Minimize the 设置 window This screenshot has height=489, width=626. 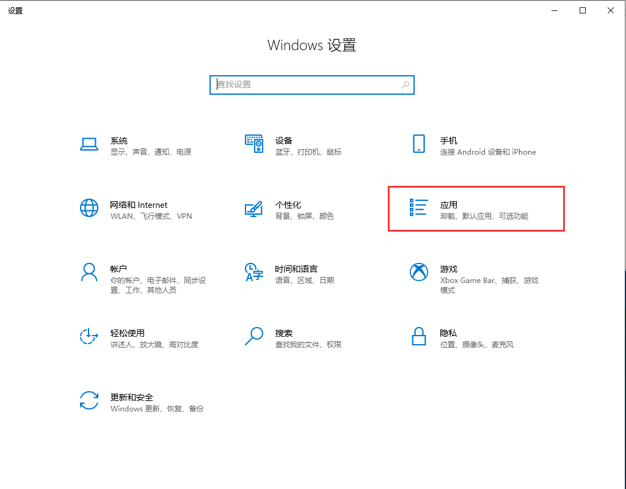tap(555, 11)
